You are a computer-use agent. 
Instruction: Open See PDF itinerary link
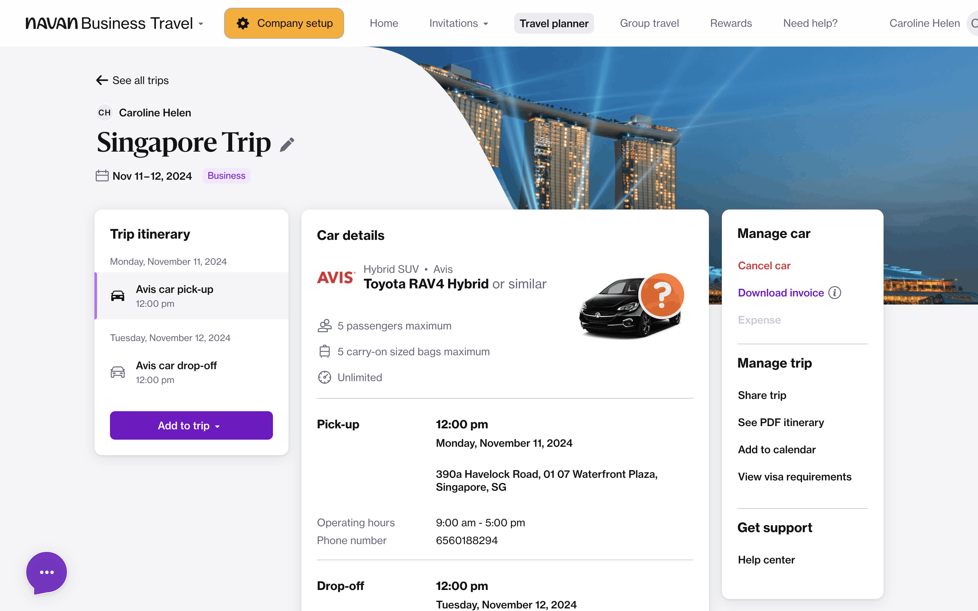(780, 422)
